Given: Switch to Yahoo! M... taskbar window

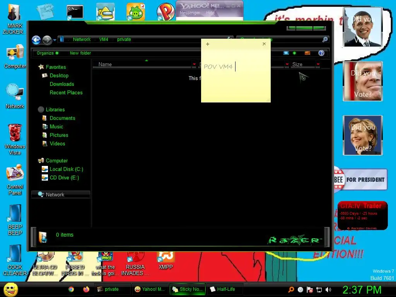Looking at the screenshot, I should click(x=150, y=289).
